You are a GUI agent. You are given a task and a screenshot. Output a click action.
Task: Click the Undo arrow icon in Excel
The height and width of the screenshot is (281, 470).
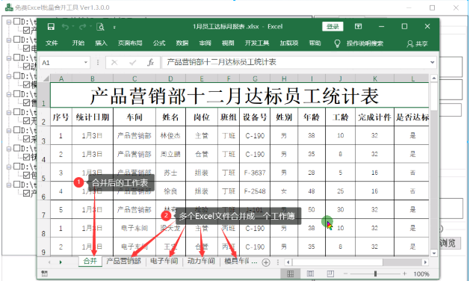click(65, 27)
